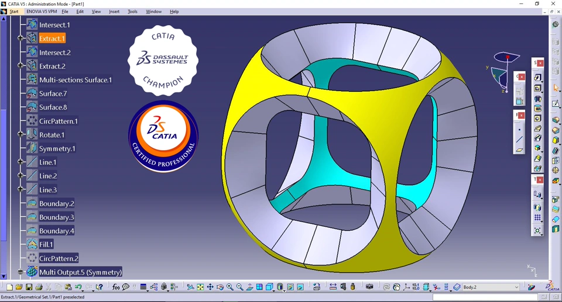Expand the Extract.2 tree node
562x302 pixels.
click(20, 65)
